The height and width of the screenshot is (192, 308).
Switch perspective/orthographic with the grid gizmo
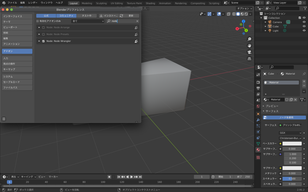(249, 59)
